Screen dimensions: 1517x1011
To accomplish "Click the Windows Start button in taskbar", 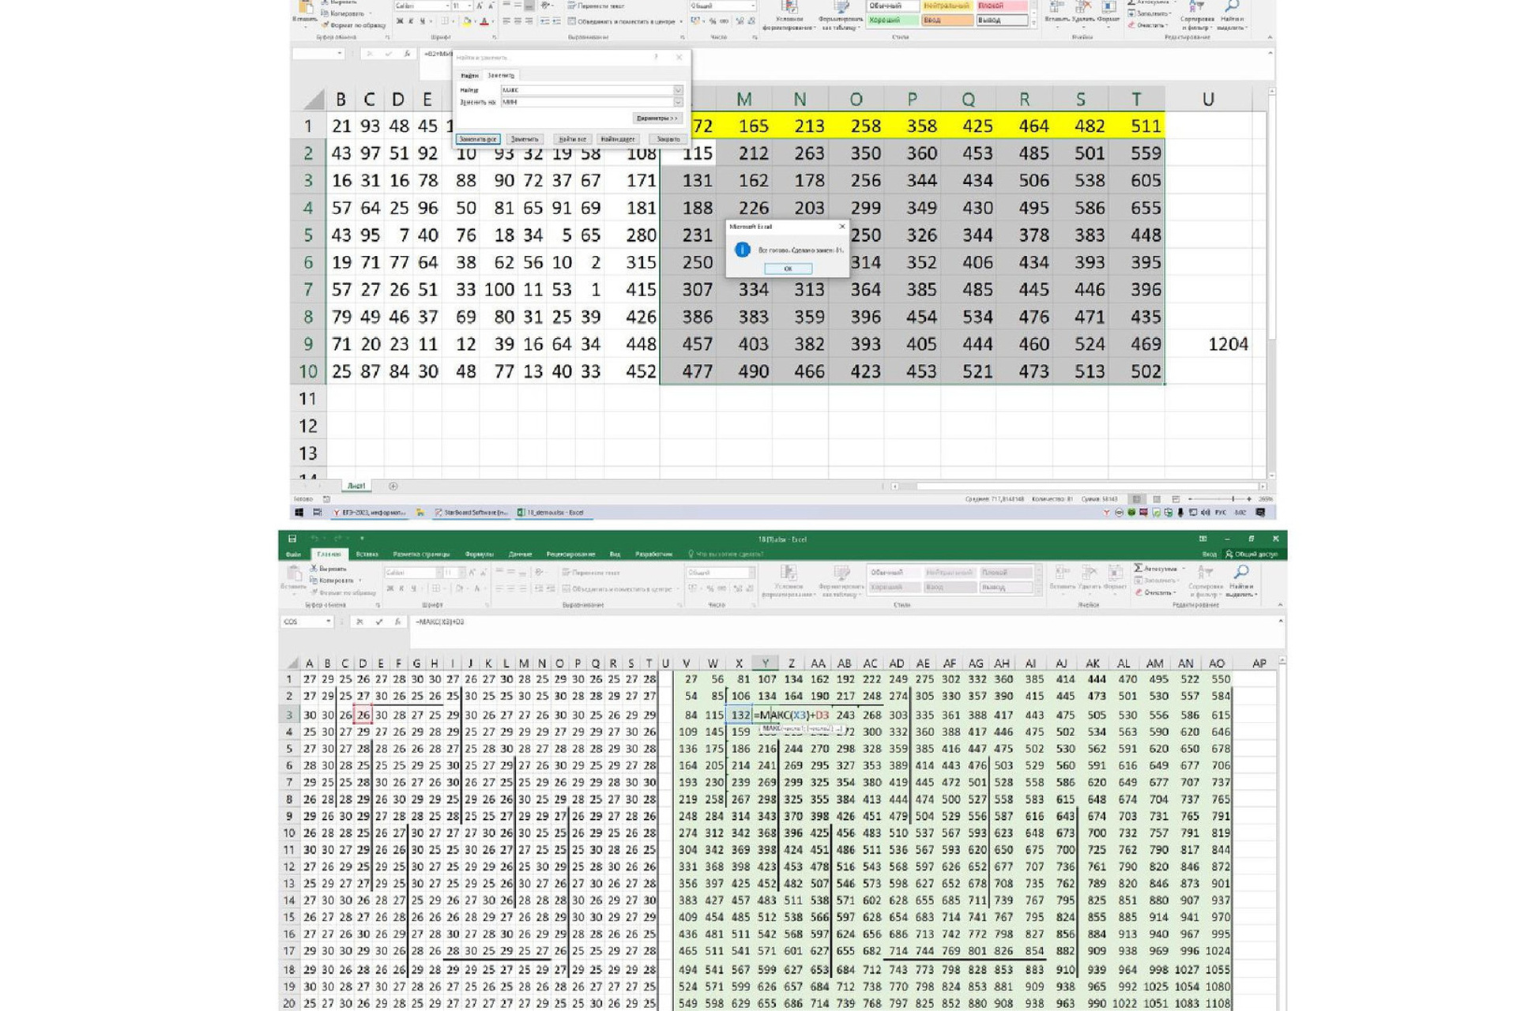I will [299, 513].
